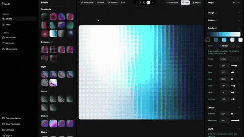Image resolution: width=244 pixels, height=137 pixels.
Task: Click info icon beside Pattern heading
Action: (x=217, y=20)
